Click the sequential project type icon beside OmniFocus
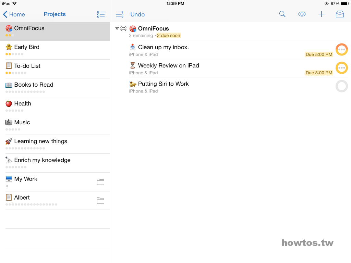 pyautogui.click(x=123, y=28)
